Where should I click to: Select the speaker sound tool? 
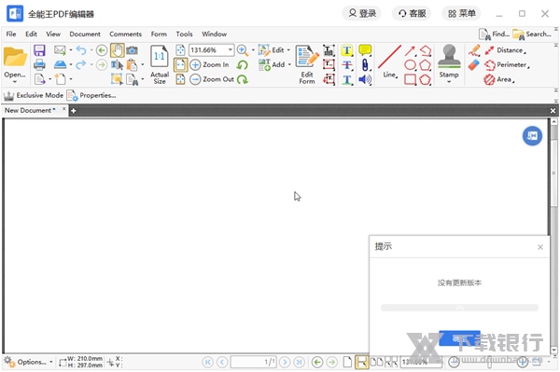[x=365, y=79]
